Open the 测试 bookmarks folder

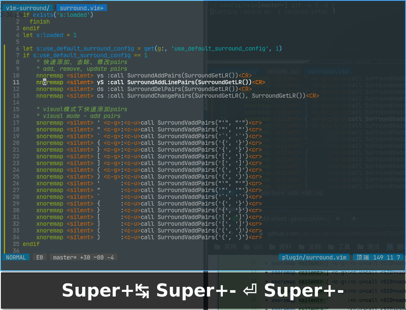pyautogui.click(x=369, y=247)
